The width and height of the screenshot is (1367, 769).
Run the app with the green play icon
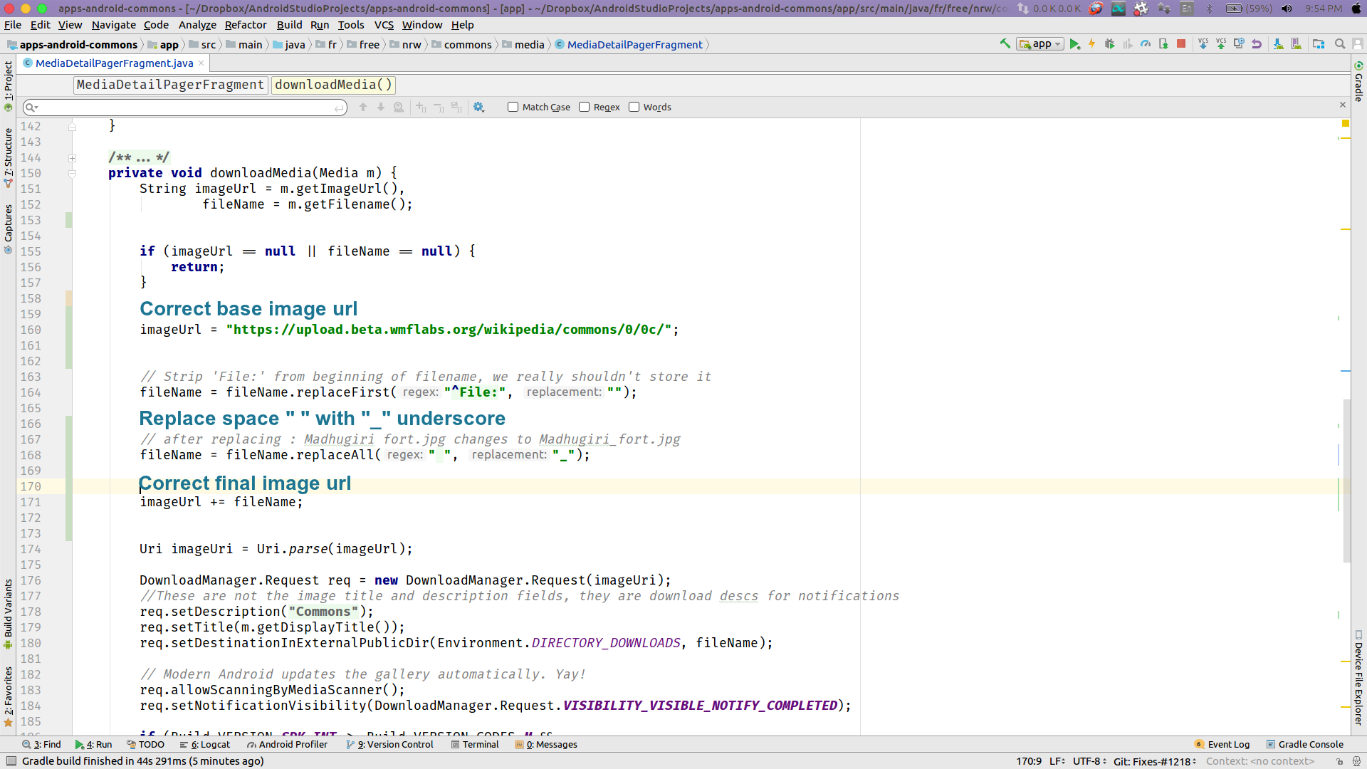[x=1074, y=44]
